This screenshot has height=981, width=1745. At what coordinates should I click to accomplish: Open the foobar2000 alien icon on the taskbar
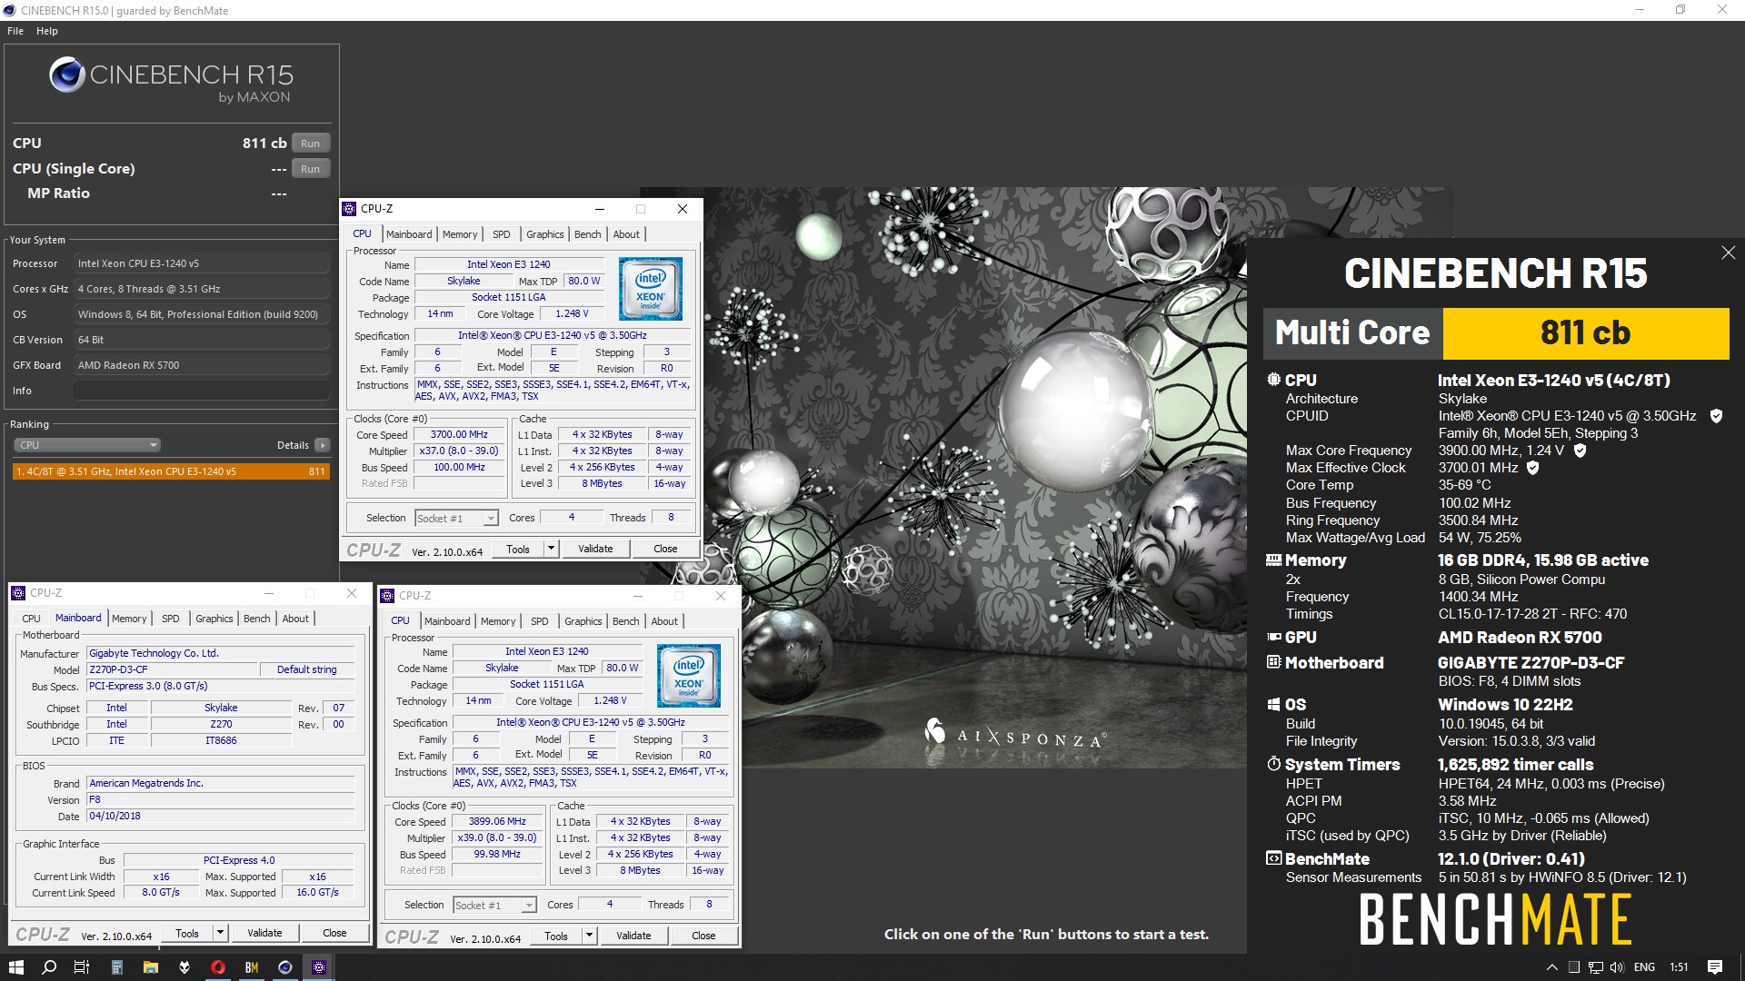click(184, 967)
